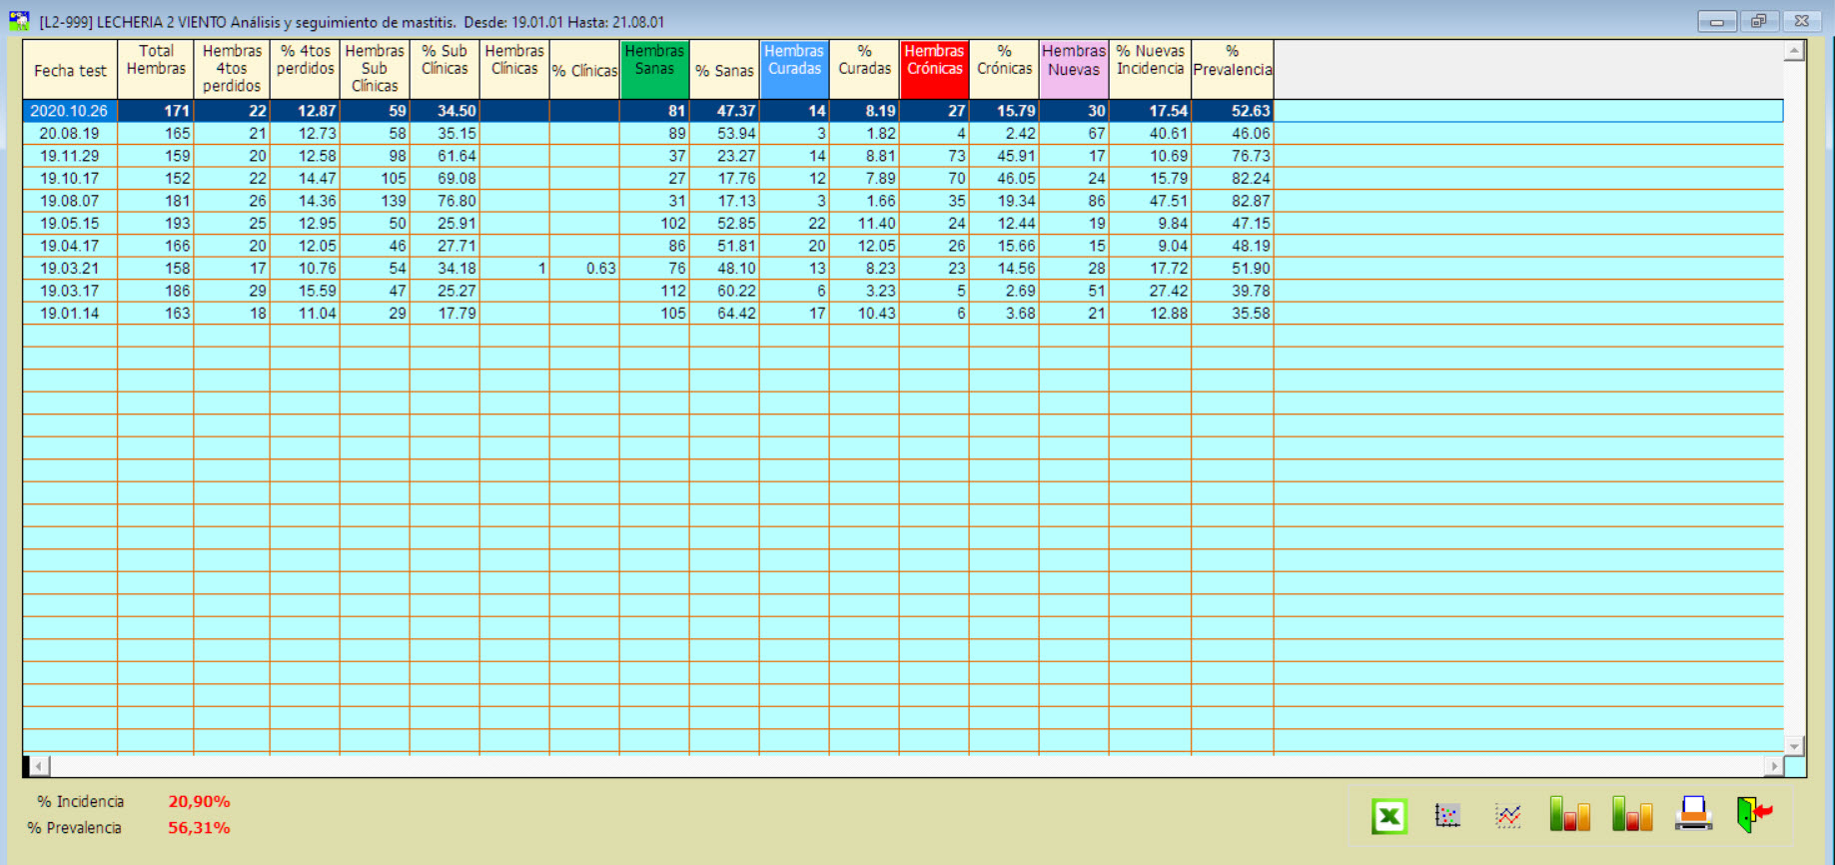Viewport: 1835px width, 865px height.
Task: Click the vertical scrollbar up arrow
Action: pyautogui.click(x=1794, y=50)
